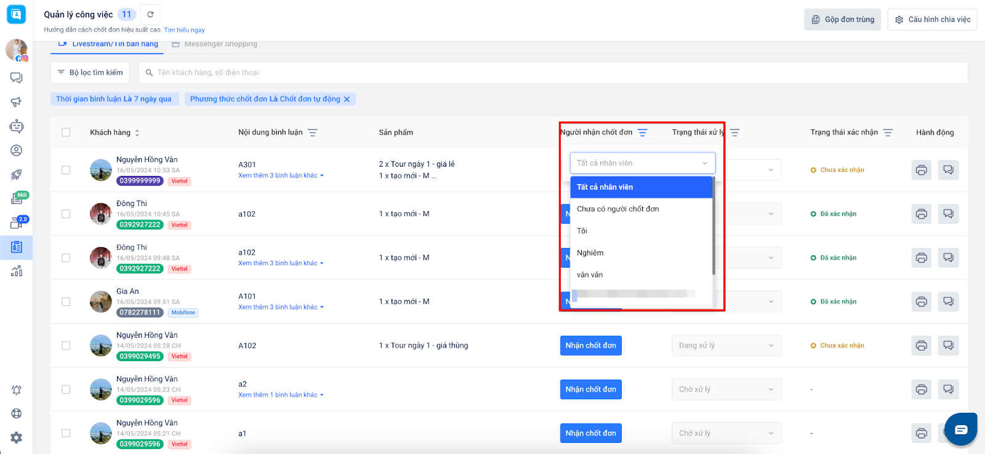Open the chatbot robot icon in sidebar

(17, 126)
